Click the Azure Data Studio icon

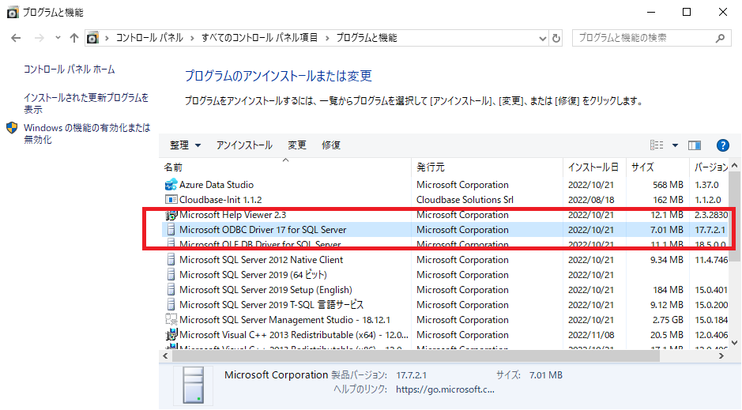pos(171,184)
